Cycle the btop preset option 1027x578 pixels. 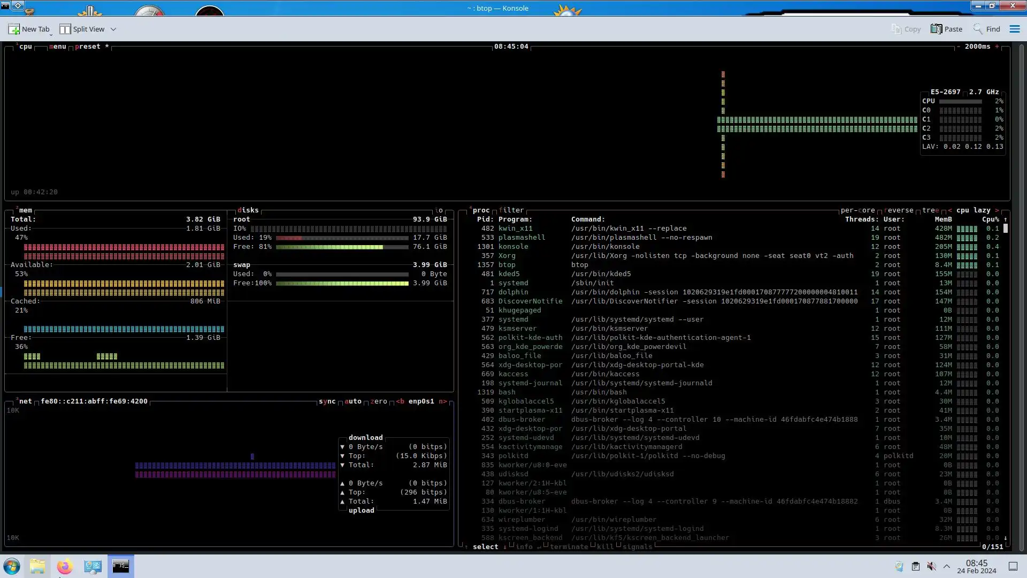point(88,47)
